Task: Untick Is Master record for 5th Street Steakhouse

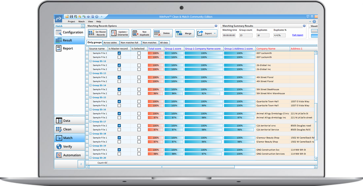Action: tap(119, 90)
